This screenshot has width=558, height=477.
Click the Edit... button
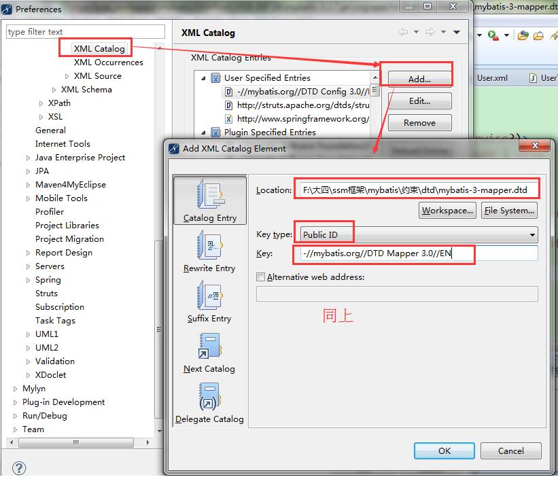pyautogui.click(x=419, y=101)
